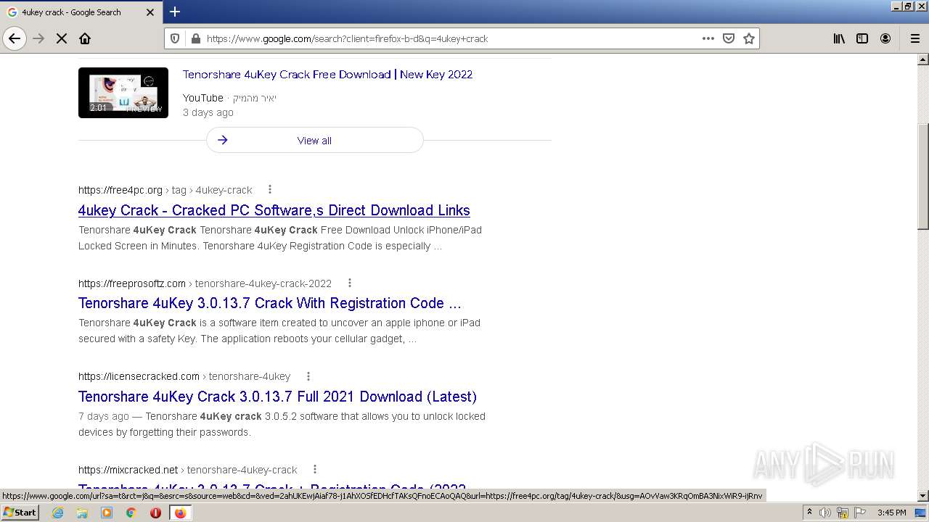Close the 4ukey crack search tab
Screen dimensions: 929x522
click(x=150, y=12)
